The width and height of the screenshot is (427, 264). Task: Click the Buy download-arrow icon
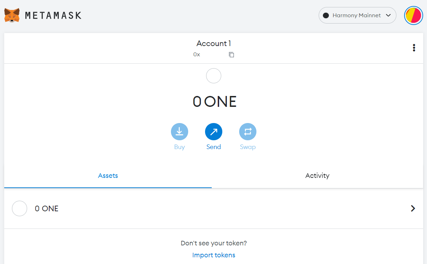tap(179, 132)
